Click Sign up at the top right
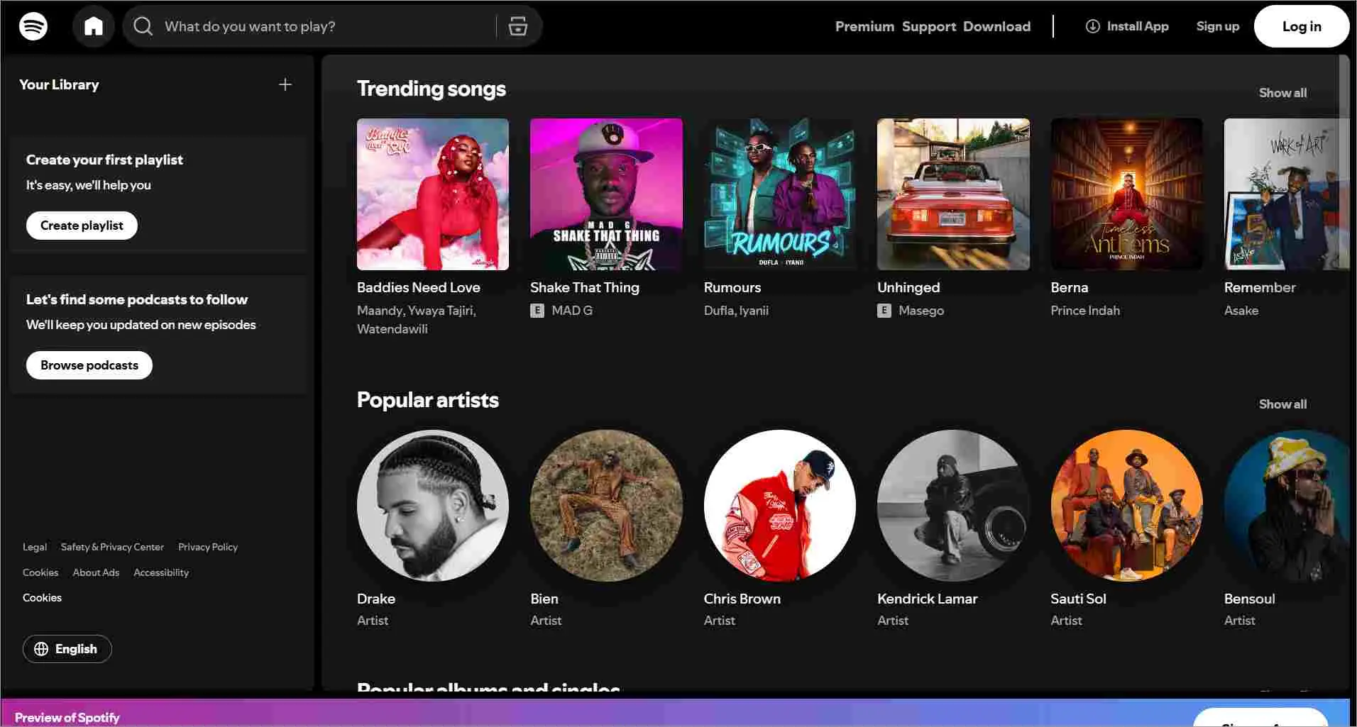 pyautogui.click(x=1217, y=26)
